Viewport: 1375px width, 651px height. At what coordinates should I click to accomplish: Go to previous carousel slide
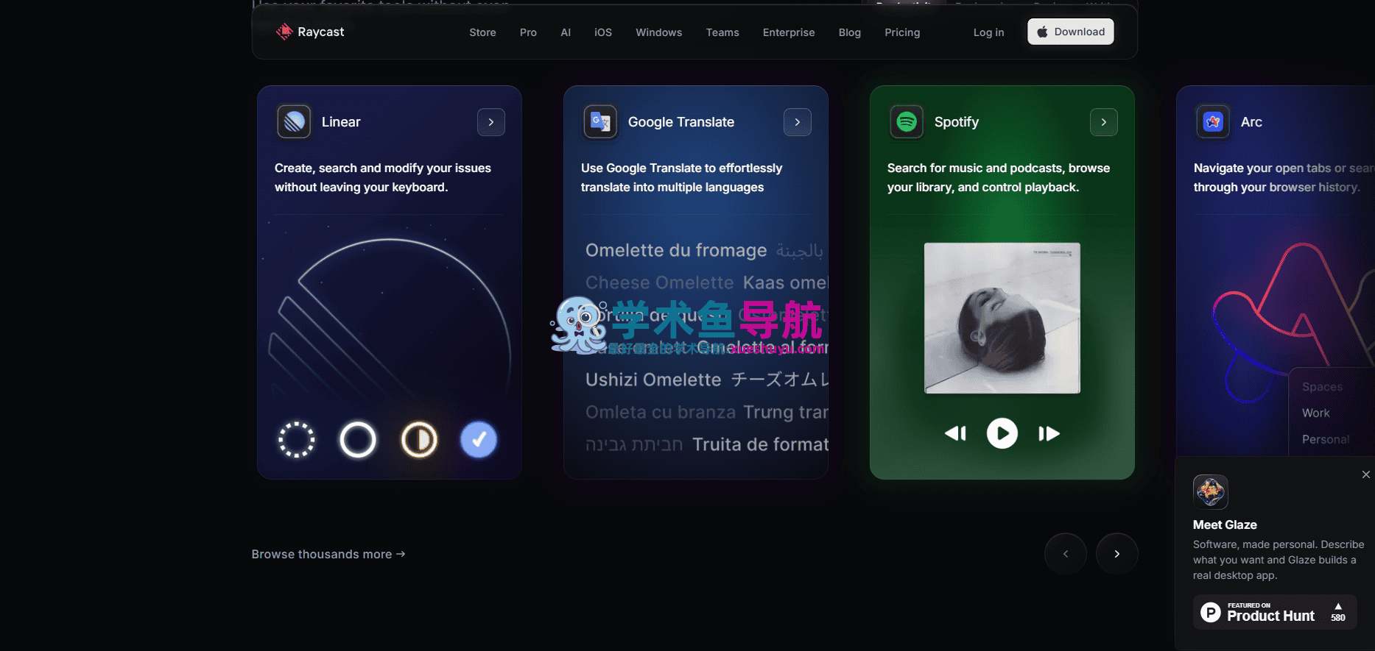tap(1066, 554)
